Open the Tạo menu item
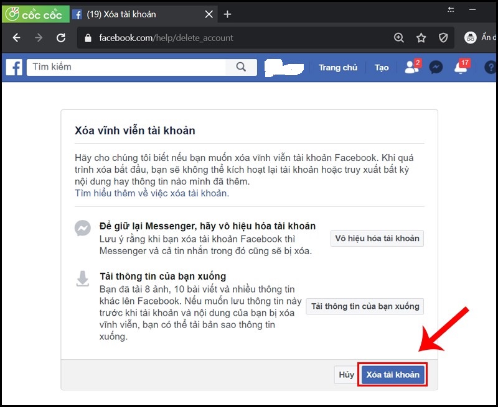The height and width of the screenshot is (407, 498). coord(381,67)
